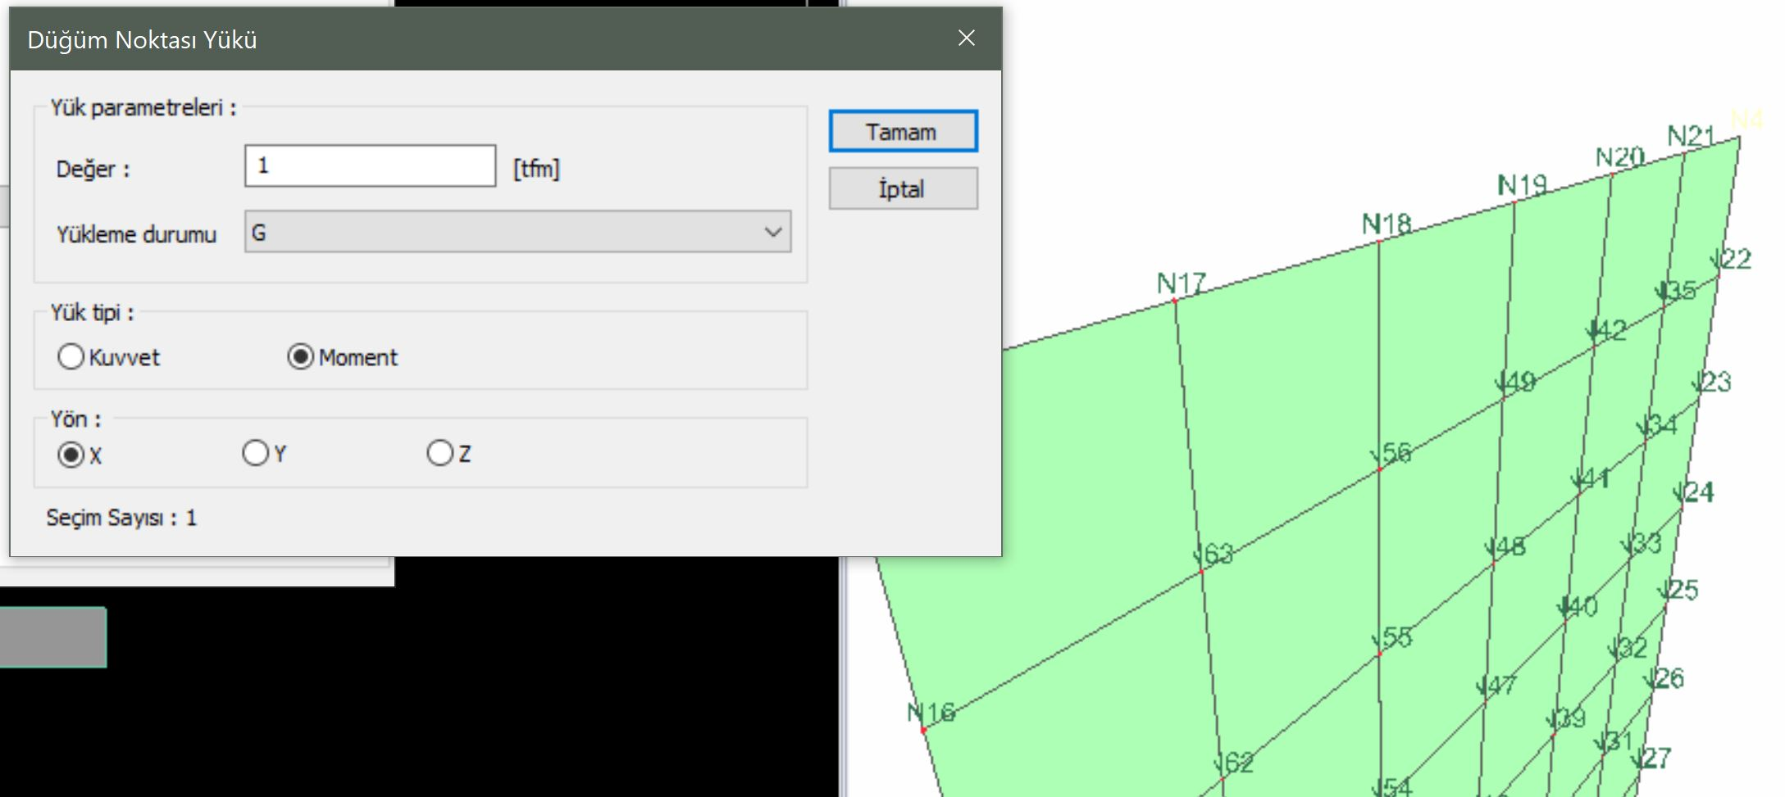The width and height of the screenshot is (1785, 797).
Task: Select mesh node N18 on top edge
Action: tap(1379, 242)
